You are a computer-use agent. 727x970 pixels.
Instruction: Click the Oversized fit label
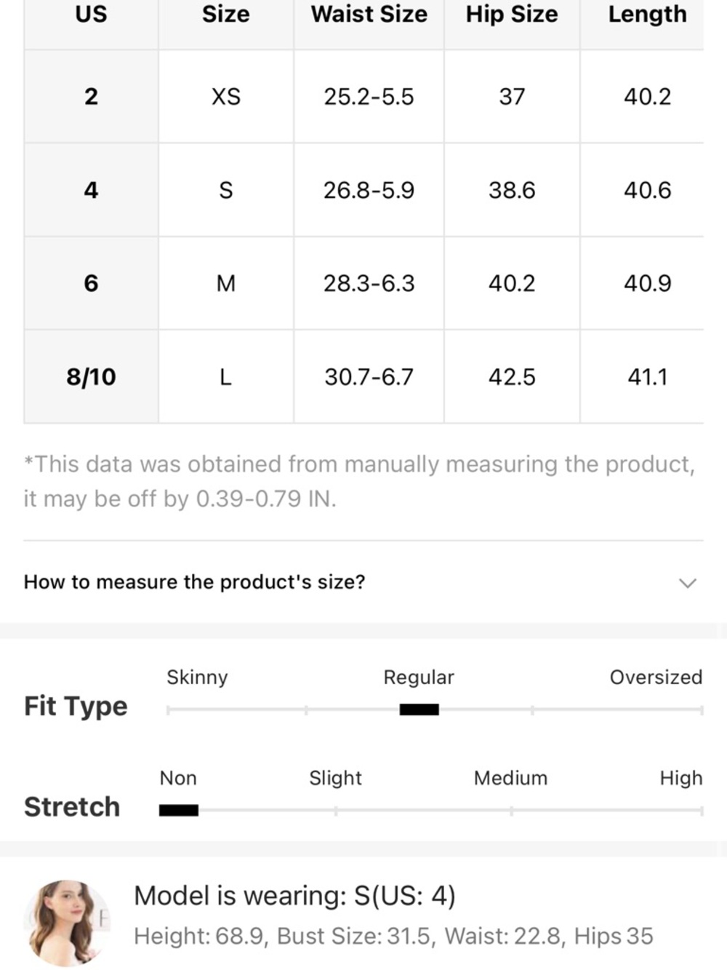(x=656, y=677)
